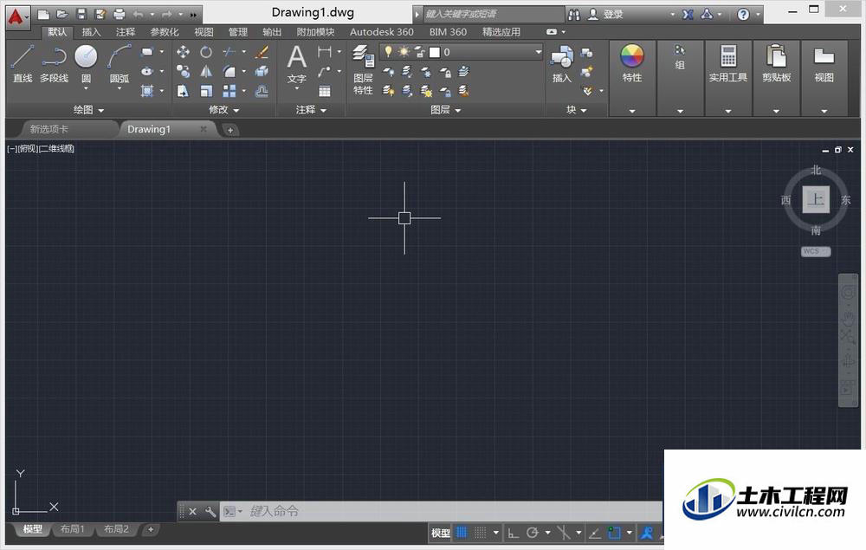The image size is (866, 550).
Task: Open the undo history dropdown arrow
Action: coord(152,15)
